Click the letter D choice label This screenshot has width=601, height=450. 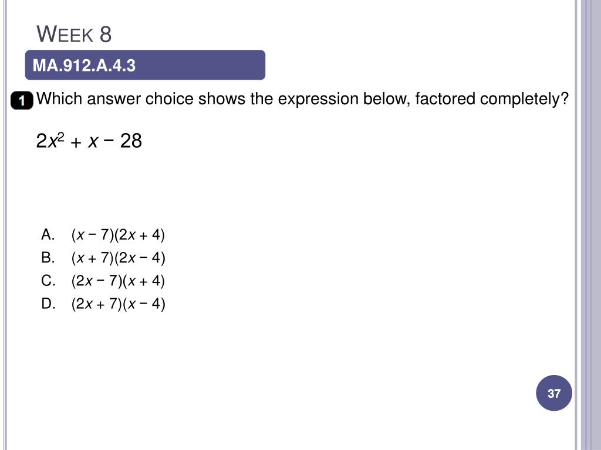tap(48, 304)
